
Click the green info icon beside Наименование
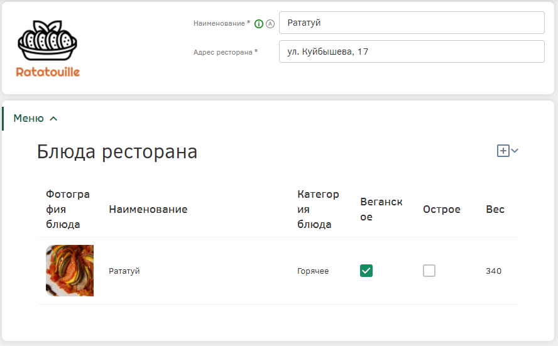point(259,24)
